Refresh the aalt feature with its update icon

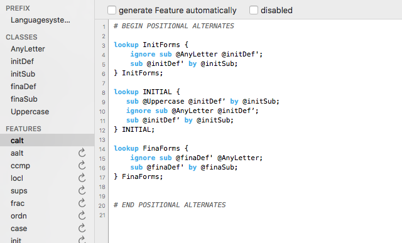(x=82, y=153)
